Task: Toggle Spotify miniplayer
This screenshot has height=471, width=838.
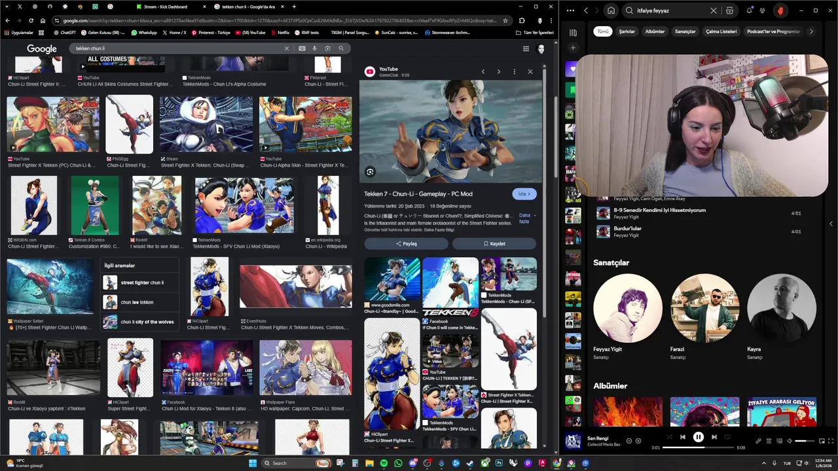Action: click(822, 441)
